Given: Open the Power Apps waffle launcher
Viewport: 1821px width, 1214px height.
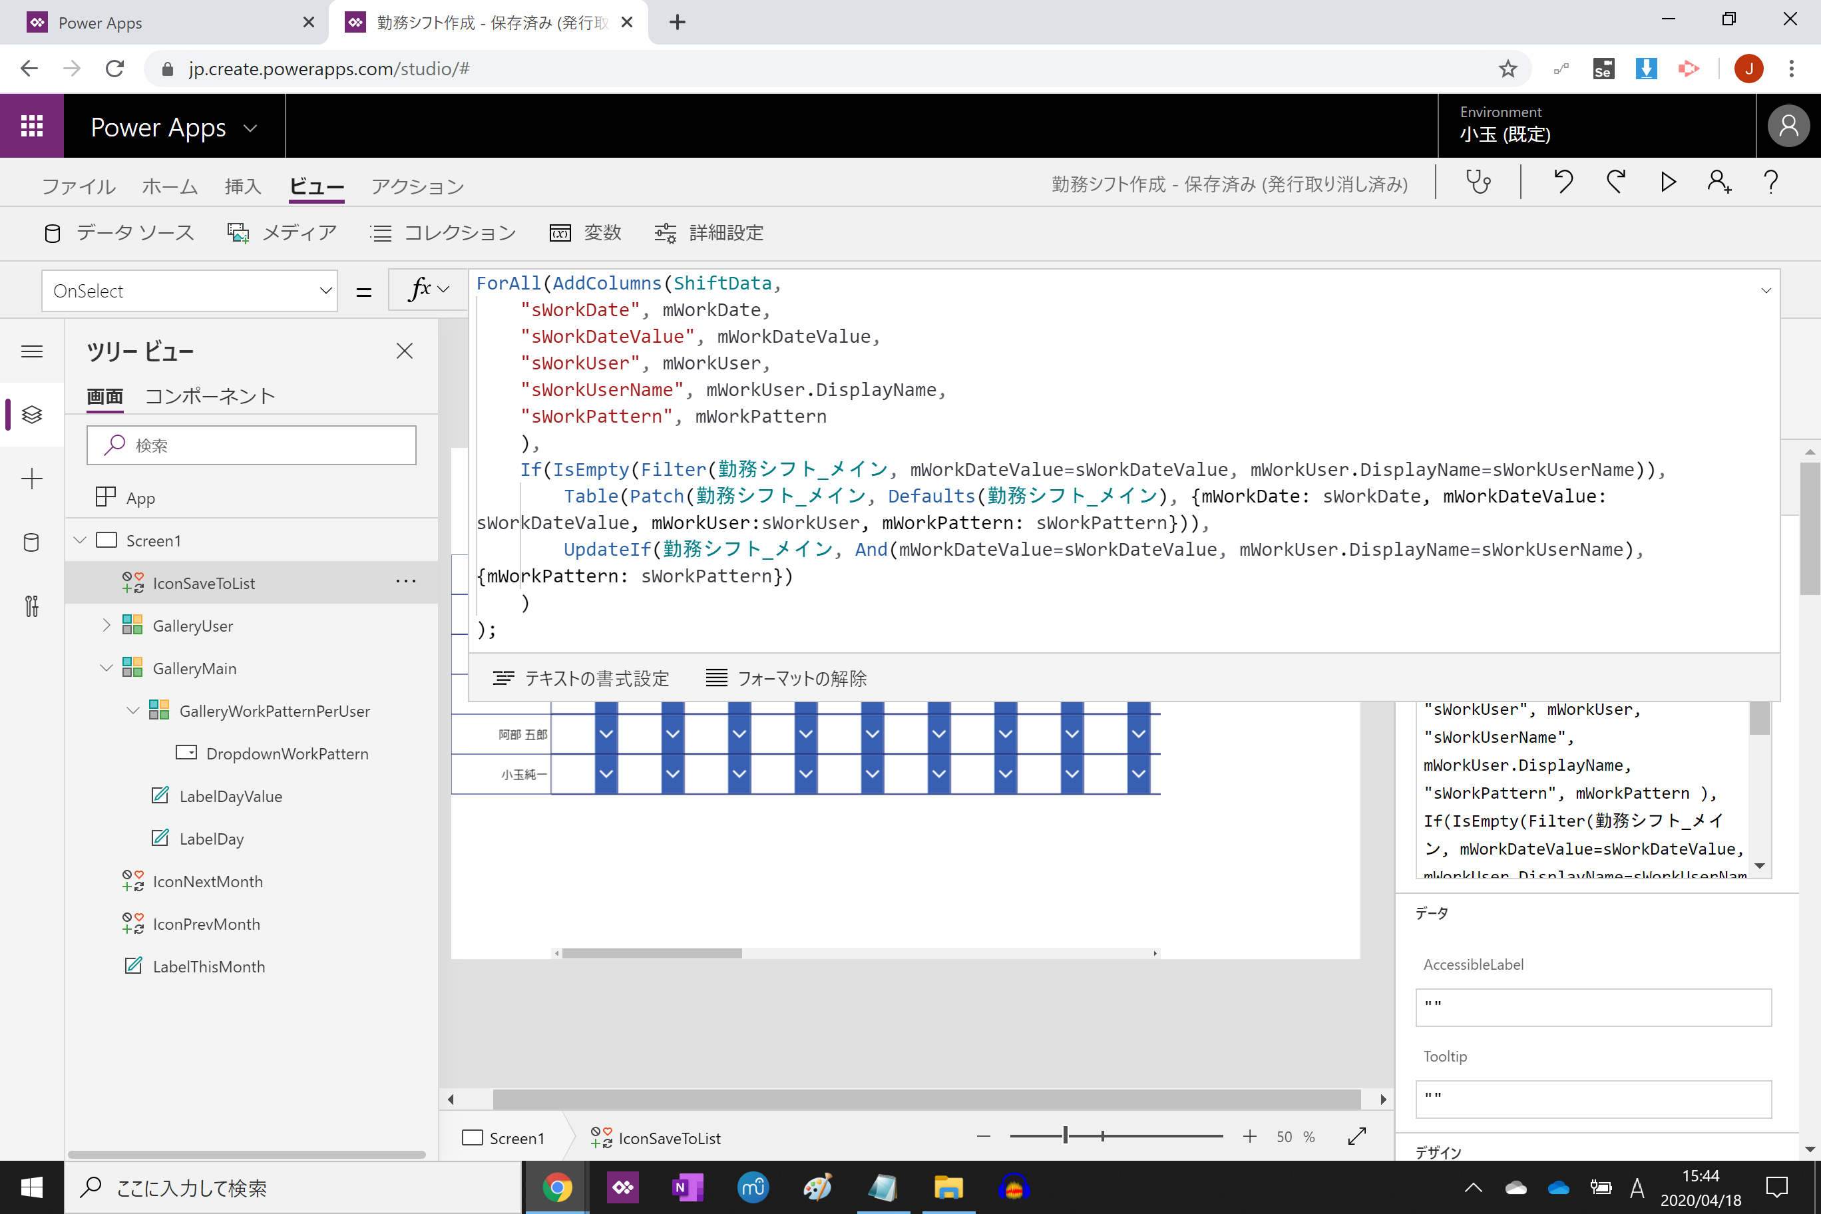Looking at the screenshot, I should 32,126.
